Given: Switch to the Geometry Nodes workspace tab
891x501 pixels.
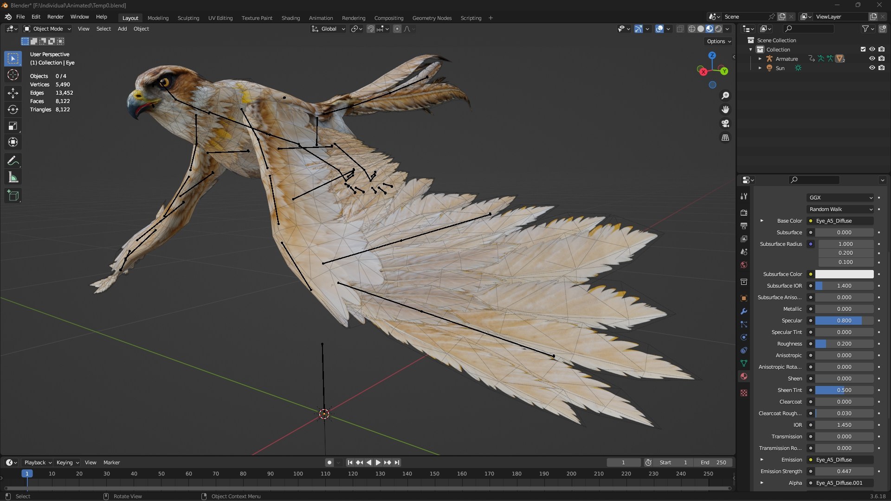Looking at the screenshot, I should tap(432, 18).
